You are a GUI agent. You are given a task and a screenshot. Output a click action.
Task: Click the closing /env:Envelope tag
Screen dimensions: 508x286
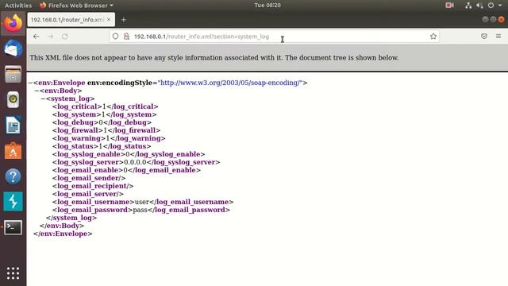click(63, 234)
